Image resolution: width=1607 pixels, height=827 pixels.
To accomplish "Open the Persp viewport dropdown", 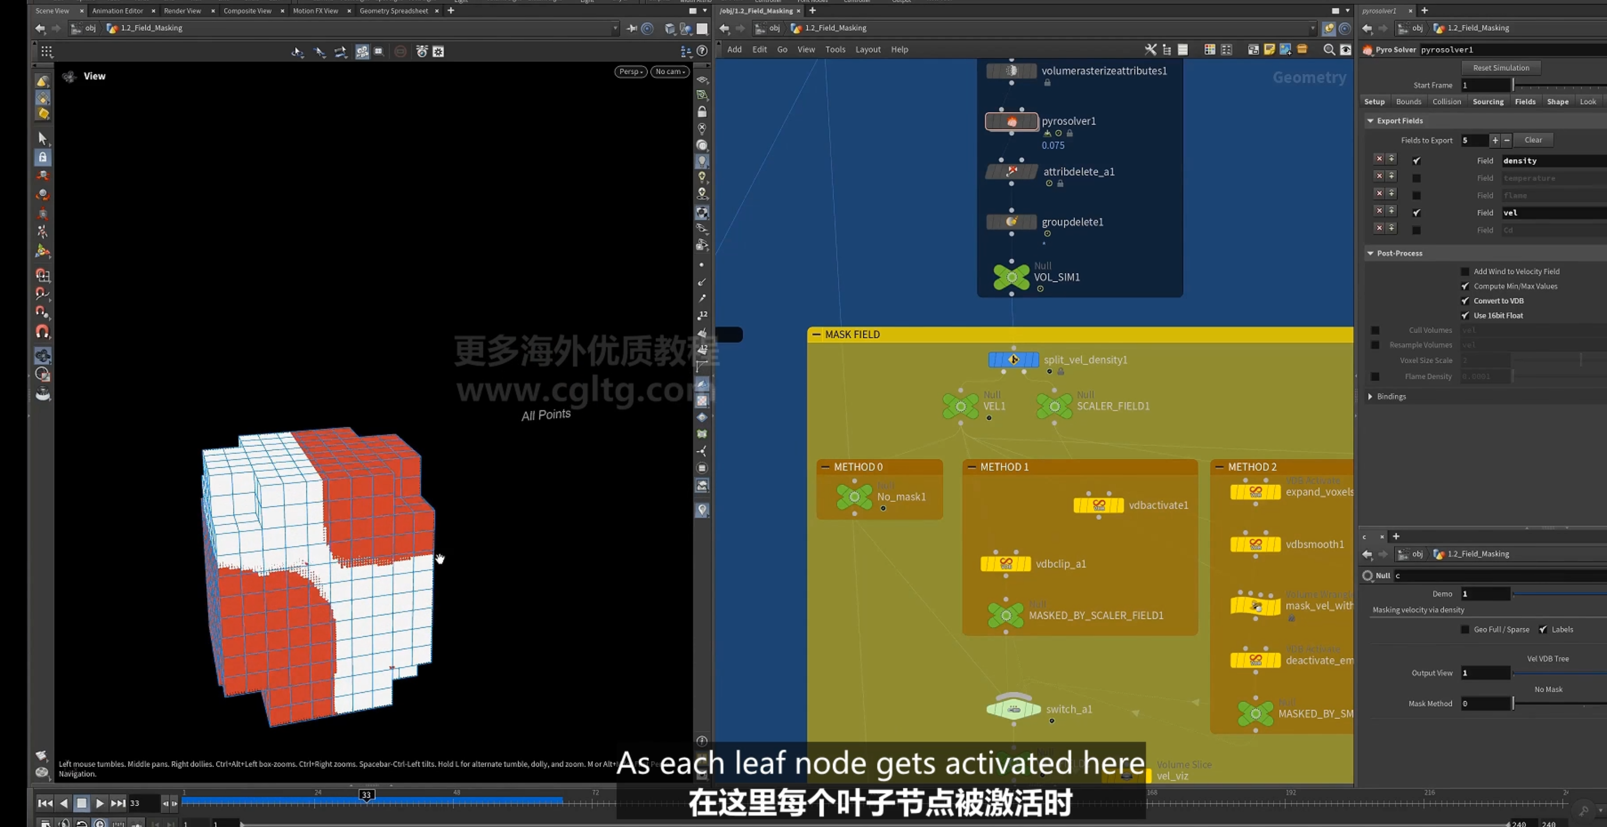I will (630, 72).
